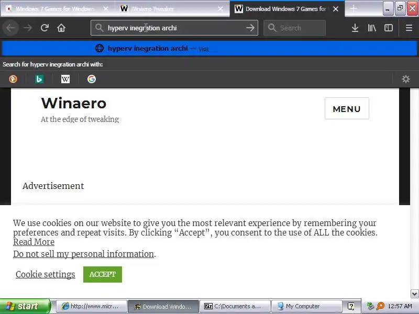Click the tray magnifier search icon
This screenshot has width=419, height=314.
pyautogui.click(x=381, y=306)
